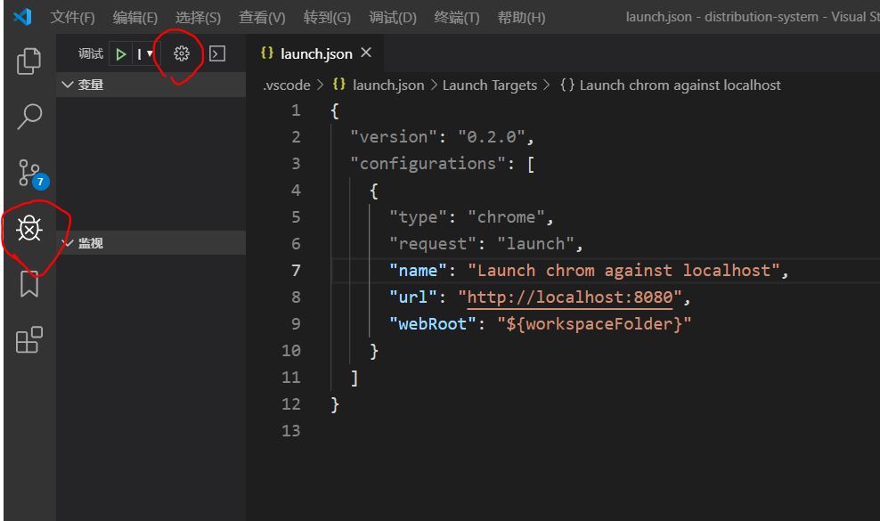Image resolution: width=880 pixels, height=521 pixels.
Task: Click line number 13 in gutter
Action: [x=290, y=431]
